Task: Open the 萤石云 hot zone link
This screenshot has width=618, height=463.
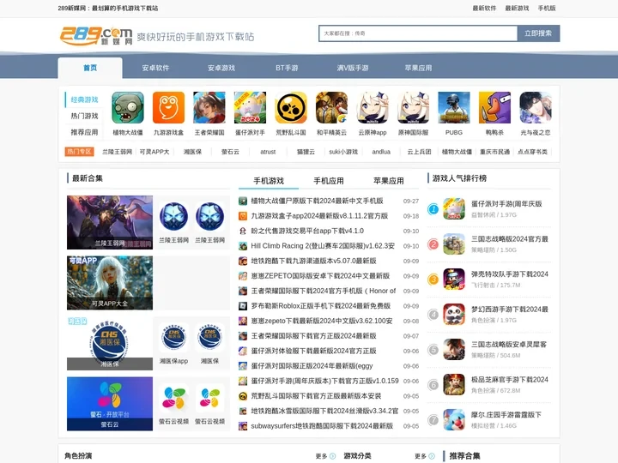Action: coord(230,152)
